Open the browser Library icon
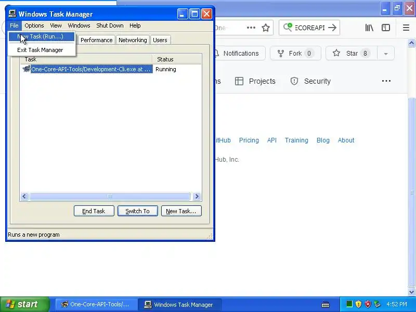Viewport: 416px width, 312px height. 369,28
